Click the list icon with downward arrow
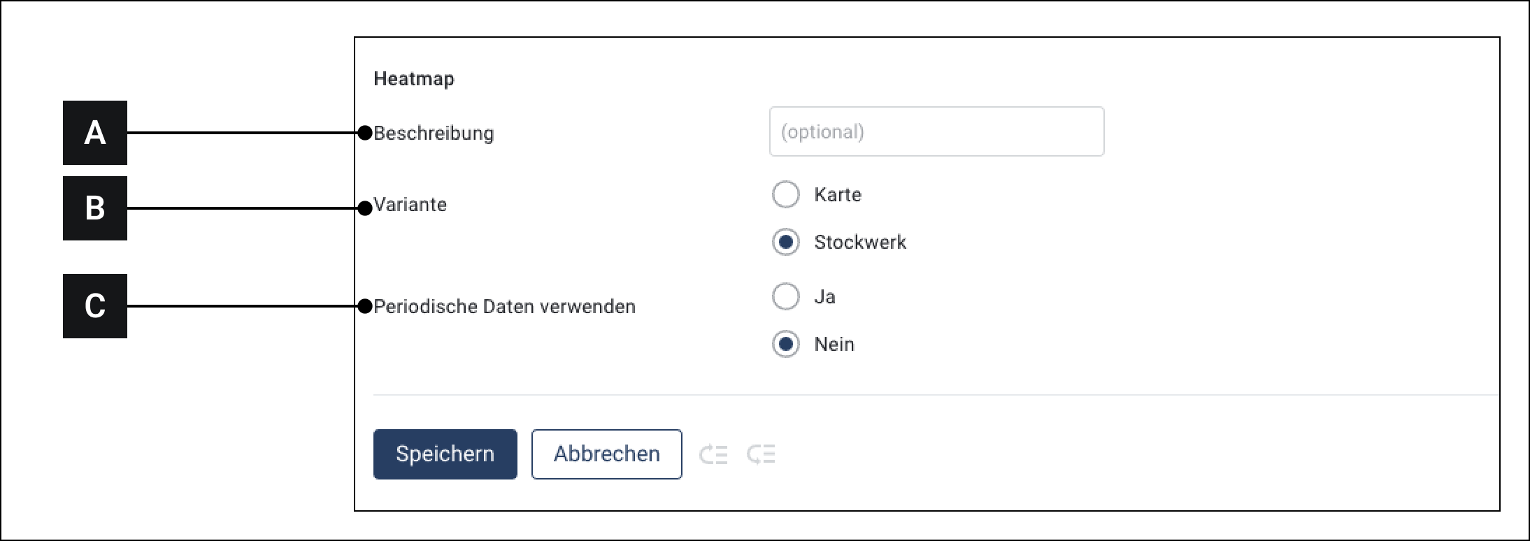The width and height of the screenshot is (1530, 541). click(x=761, y=454)
